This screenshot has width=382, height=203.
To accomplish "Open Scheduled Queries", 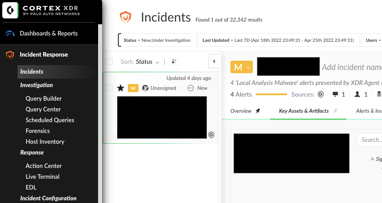I will point(49,120).
